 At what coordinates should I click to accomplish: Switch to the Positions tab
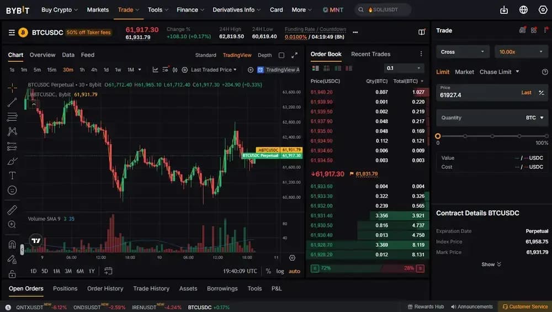(65, 288)
